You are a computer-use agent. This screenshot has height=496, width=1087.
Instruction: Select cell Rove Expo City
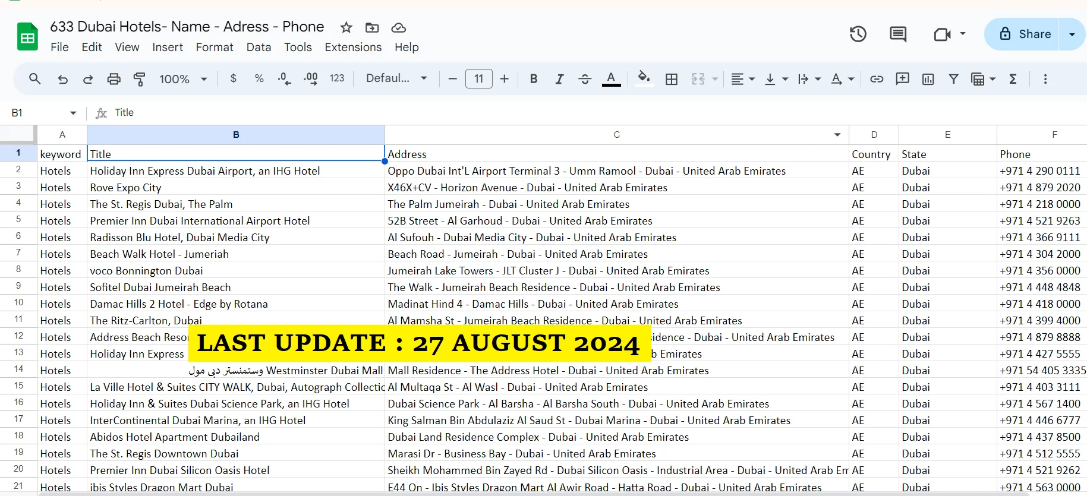tap(236, 187)
